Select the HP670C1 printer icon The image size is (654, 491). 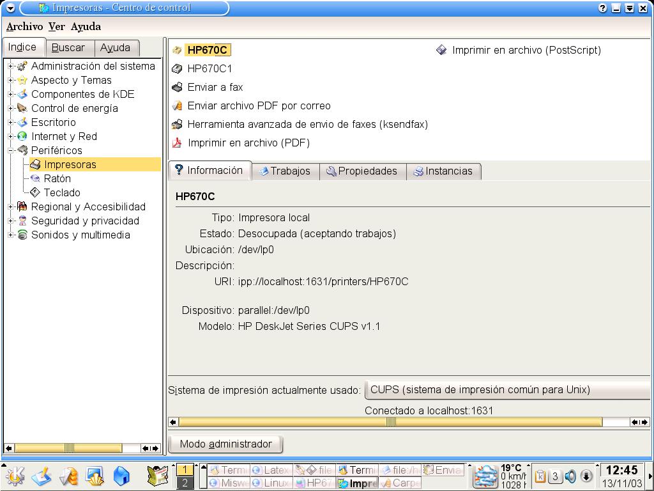177,68
